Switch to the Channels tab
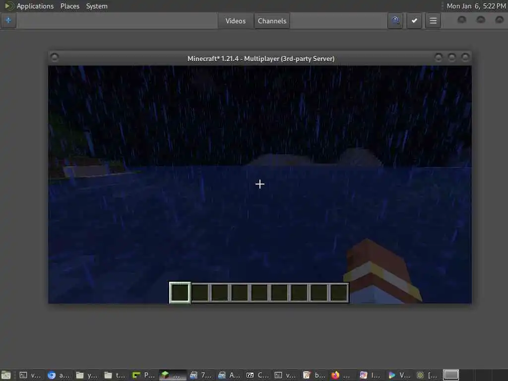Viewport: 508px width, 381px height. coord(272,21)
